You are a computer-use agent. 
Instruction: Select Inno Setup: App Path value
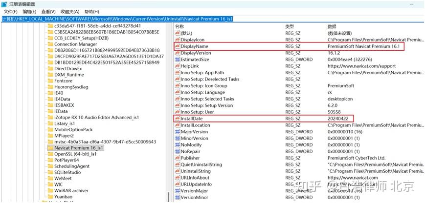pos(202,72)
